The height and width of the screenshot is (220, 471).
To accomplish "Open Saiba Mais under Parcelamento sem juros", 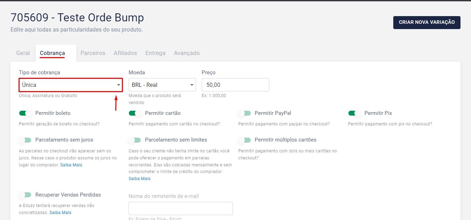I will [71, 165].
